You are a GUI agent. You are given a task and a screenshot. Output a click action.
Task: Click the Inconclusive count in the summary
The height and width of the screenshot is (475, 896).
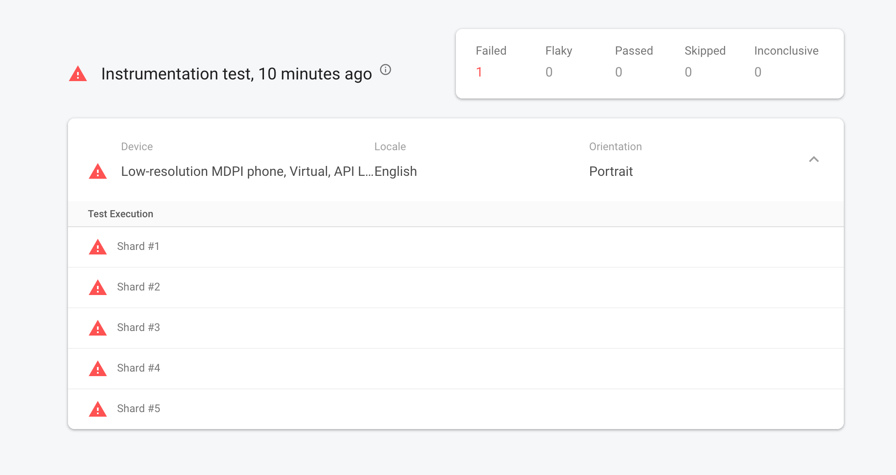[x=758, y=72]
